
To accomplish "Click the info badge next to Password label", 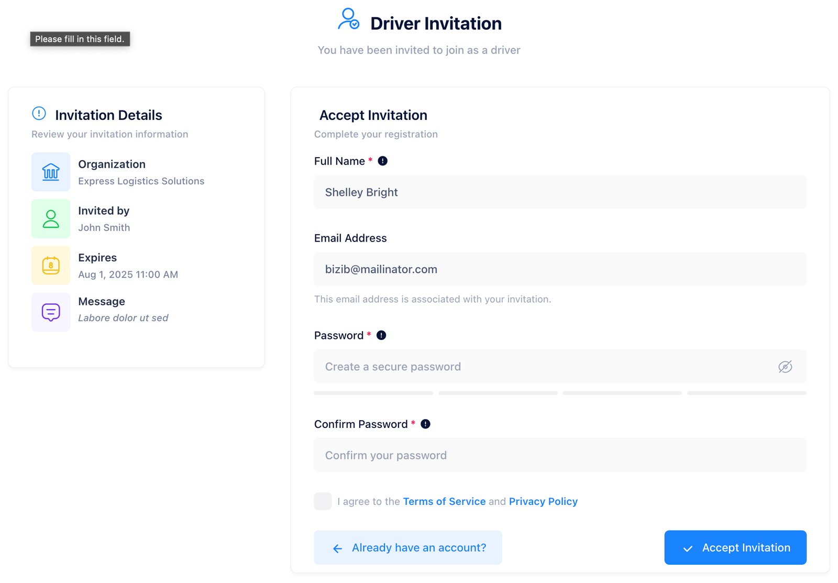I will [381, 335].
